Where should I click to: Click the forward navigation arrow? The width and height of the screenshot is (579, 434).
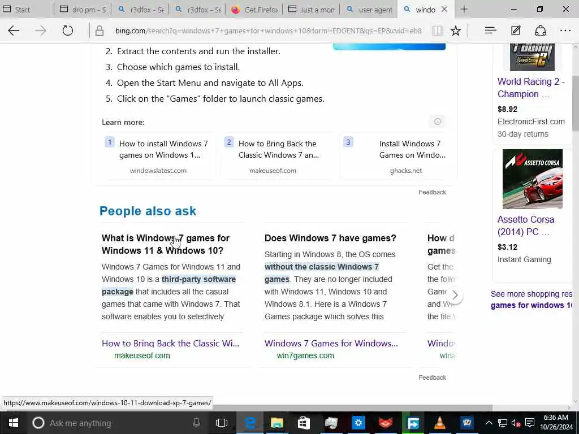(41, 31)
